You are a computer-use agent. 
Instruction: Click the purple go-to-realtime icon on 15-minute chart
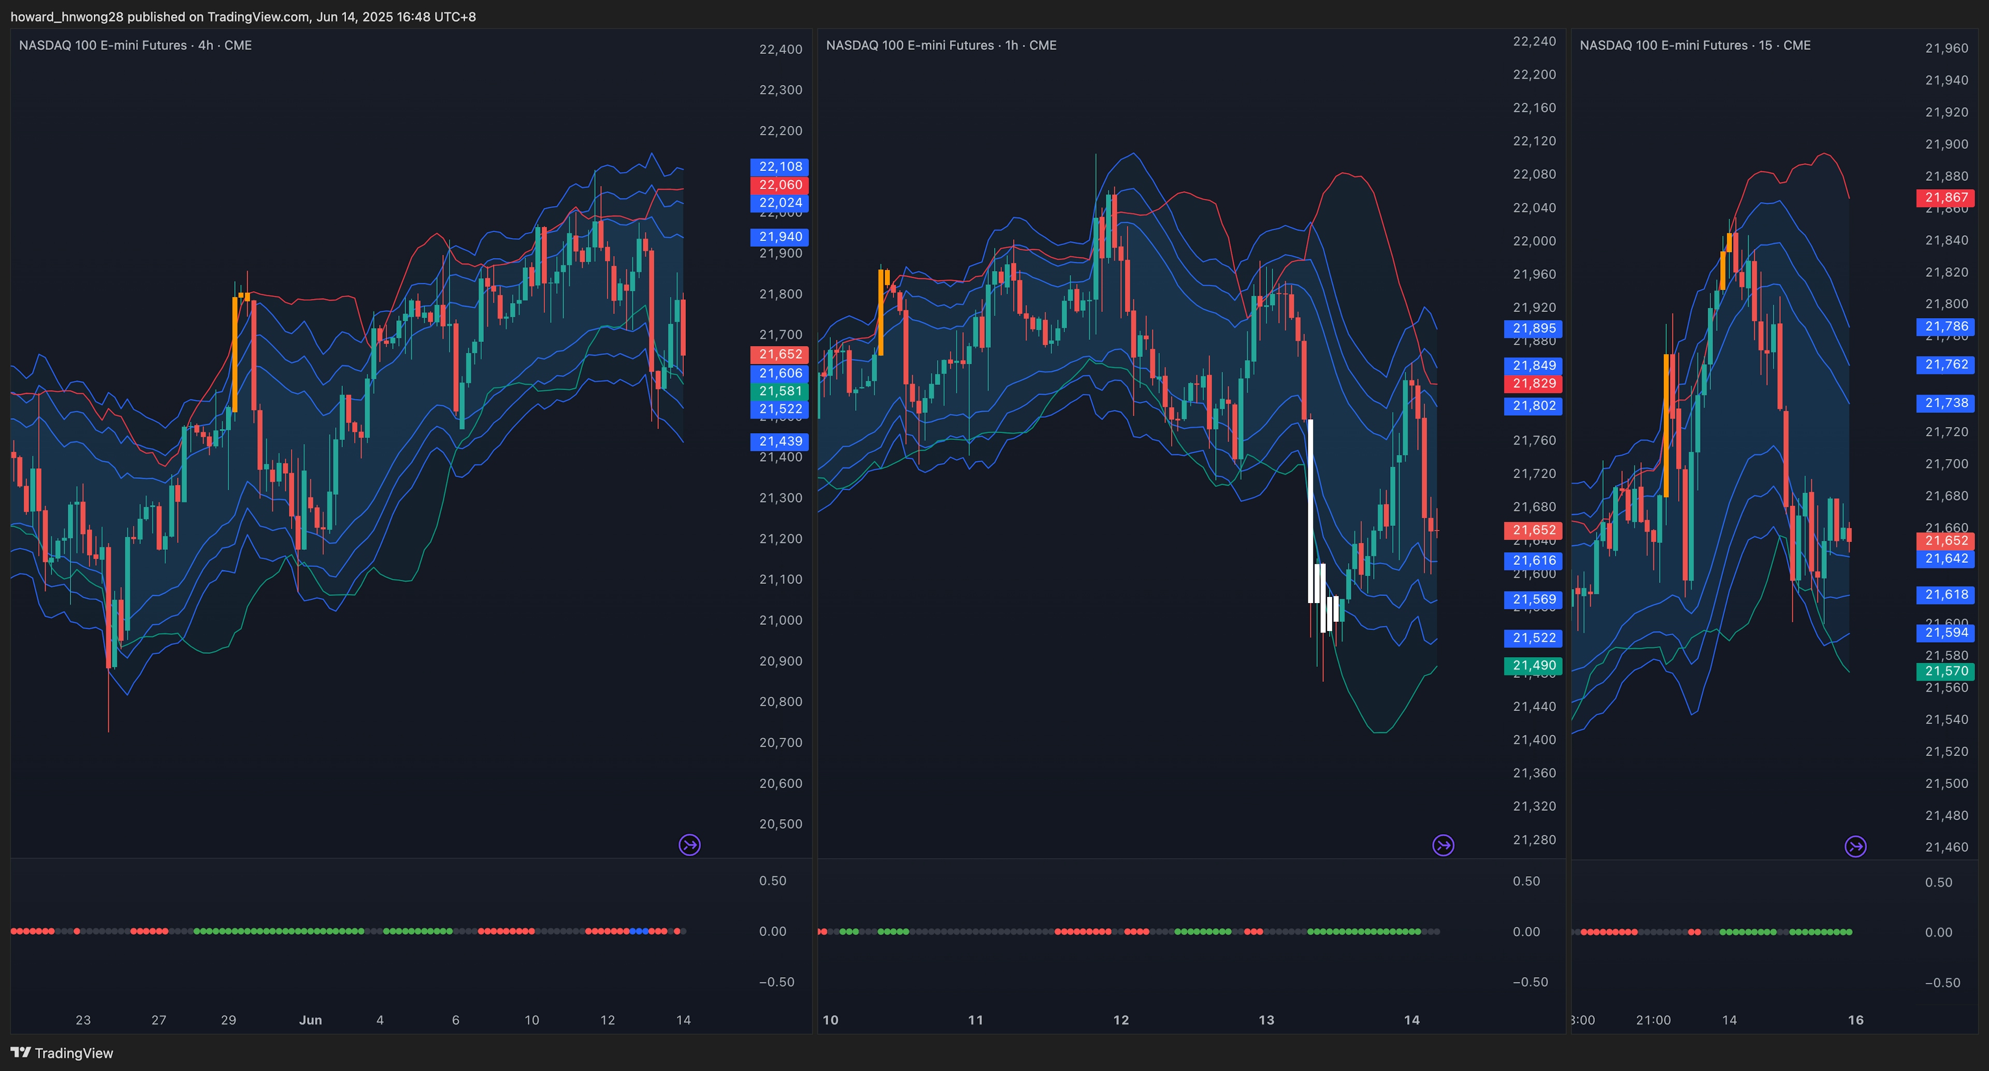pos(1855,847)
